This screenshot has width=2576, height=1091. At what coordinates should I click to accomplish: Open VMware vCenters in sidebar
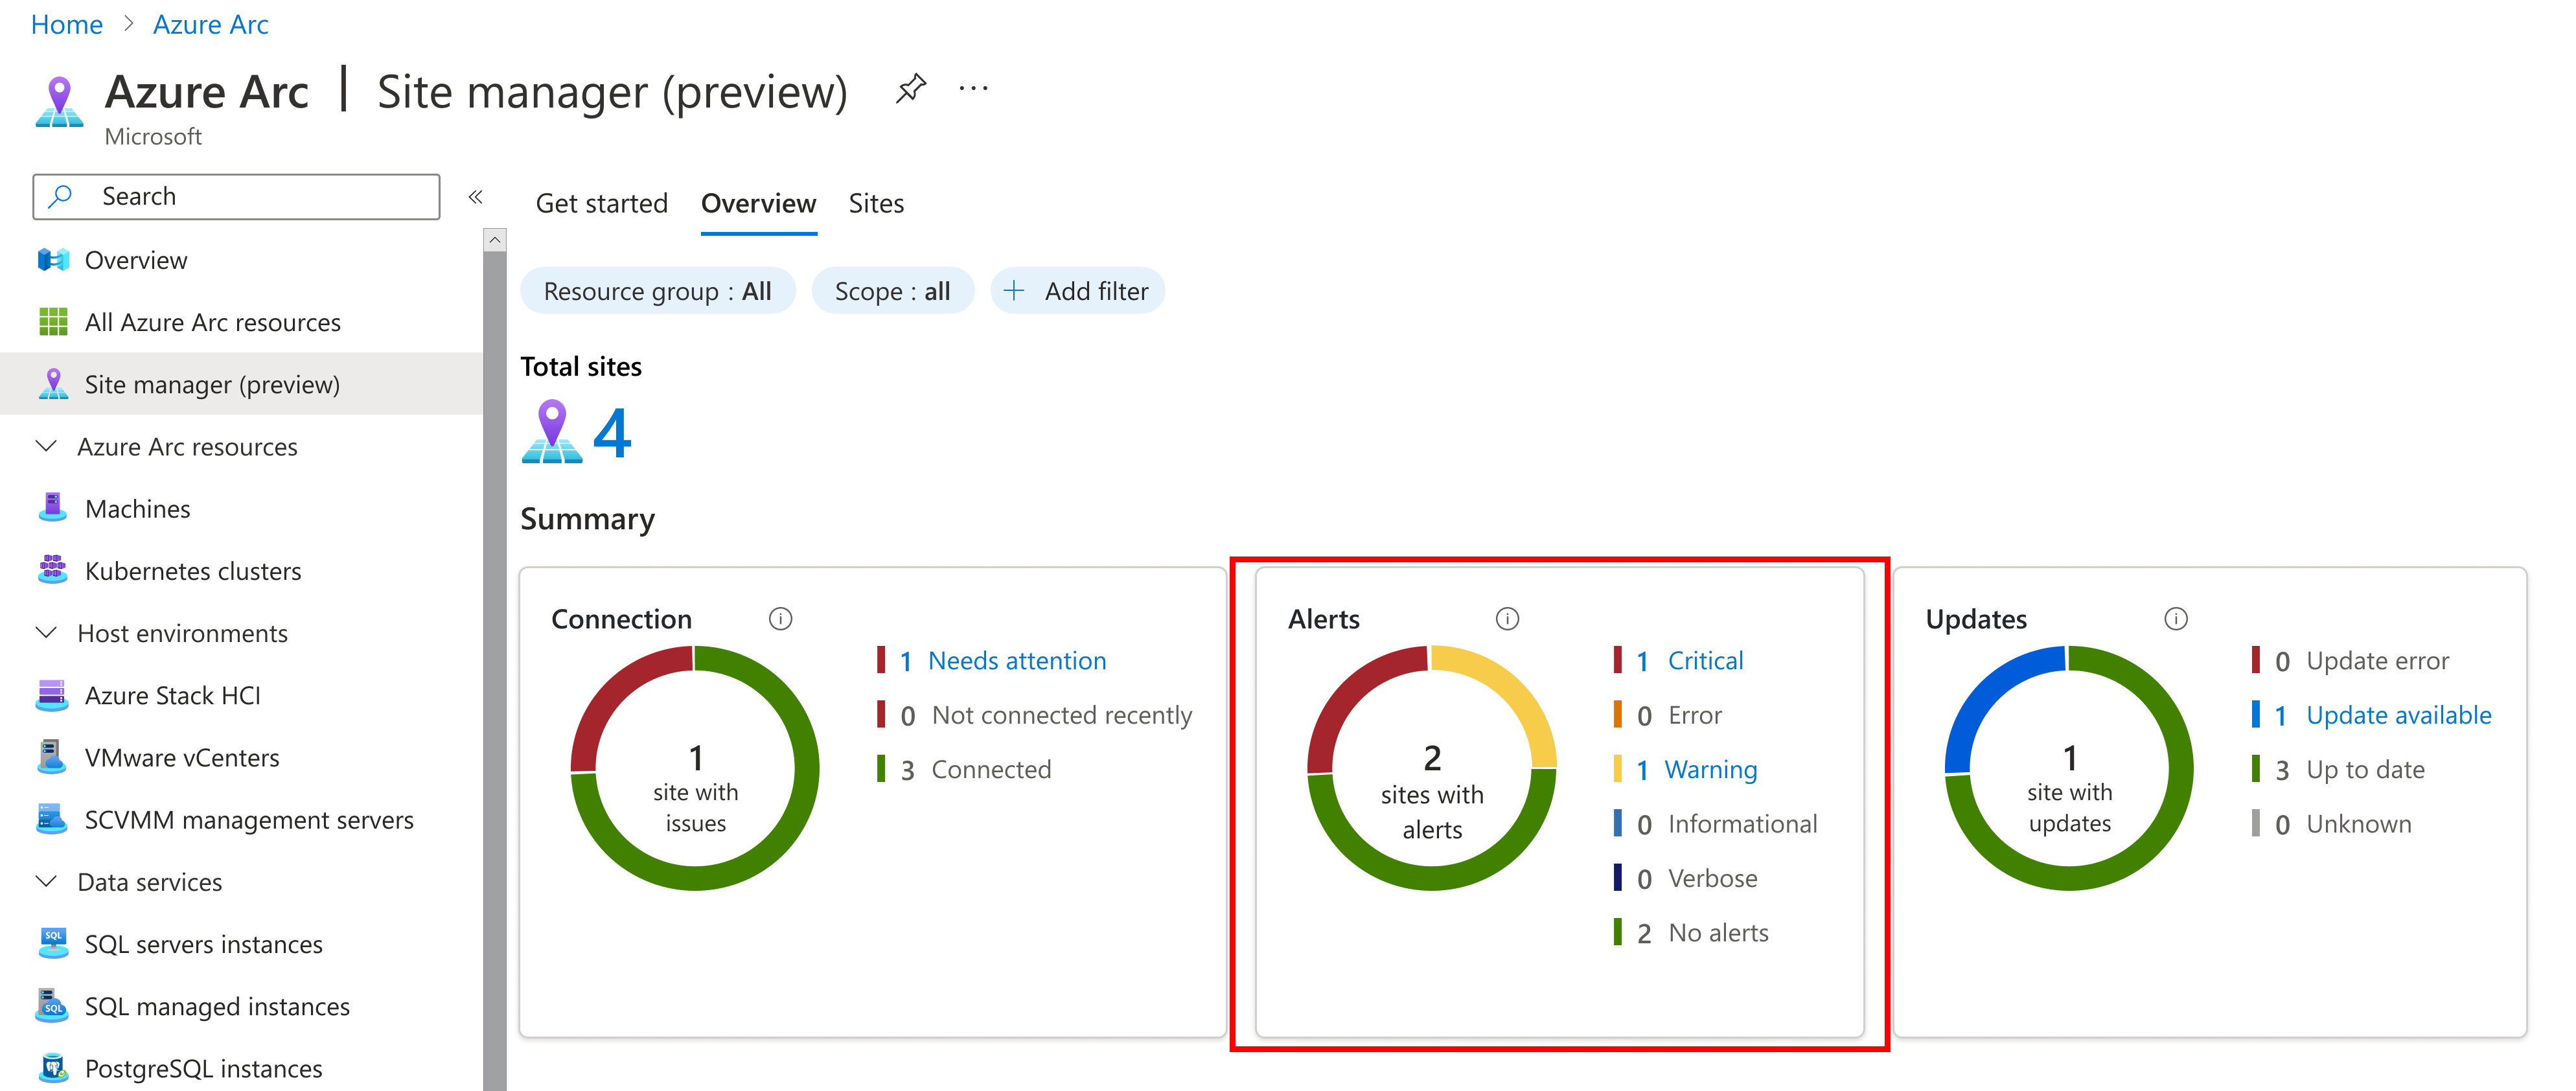pos(181,757)
